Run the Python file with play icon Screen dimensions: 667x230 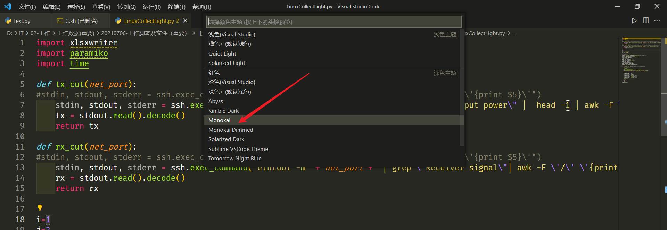634,21
